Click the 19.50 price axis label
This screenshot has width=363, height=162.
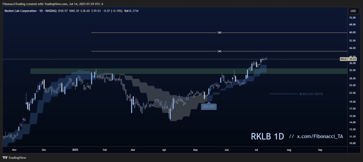point(352,102)
